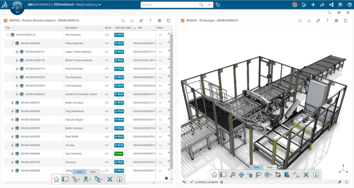Click the blue X icon in structure toolbar

coord(110,179)
